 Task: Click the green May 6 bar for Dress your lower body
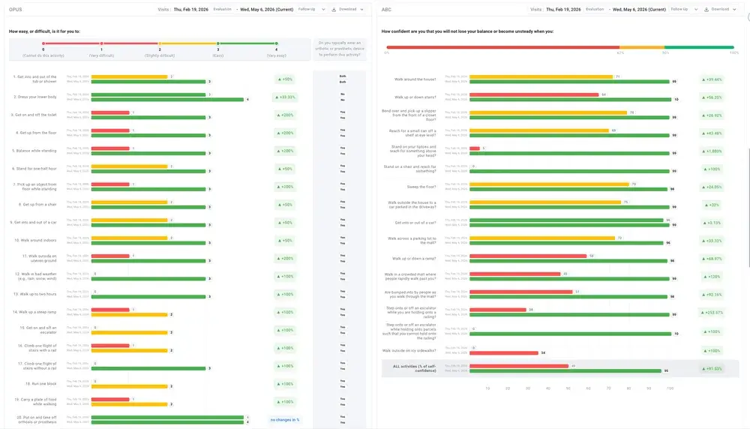pyautogui.click(x=167, y=100)
